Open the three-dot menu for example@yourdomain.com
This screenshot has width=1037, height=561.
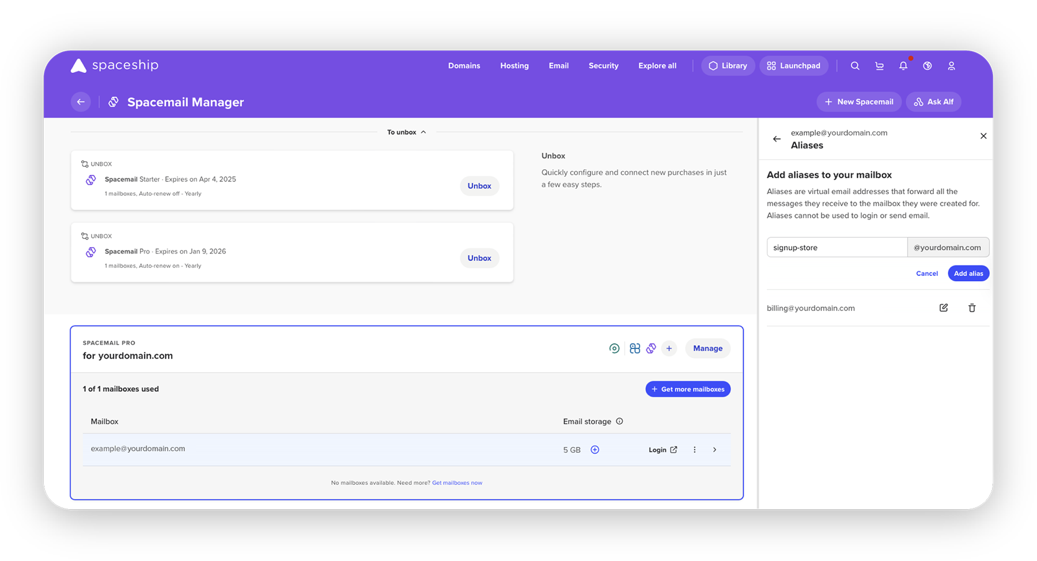pyautogui.click(x=694, y=450)
